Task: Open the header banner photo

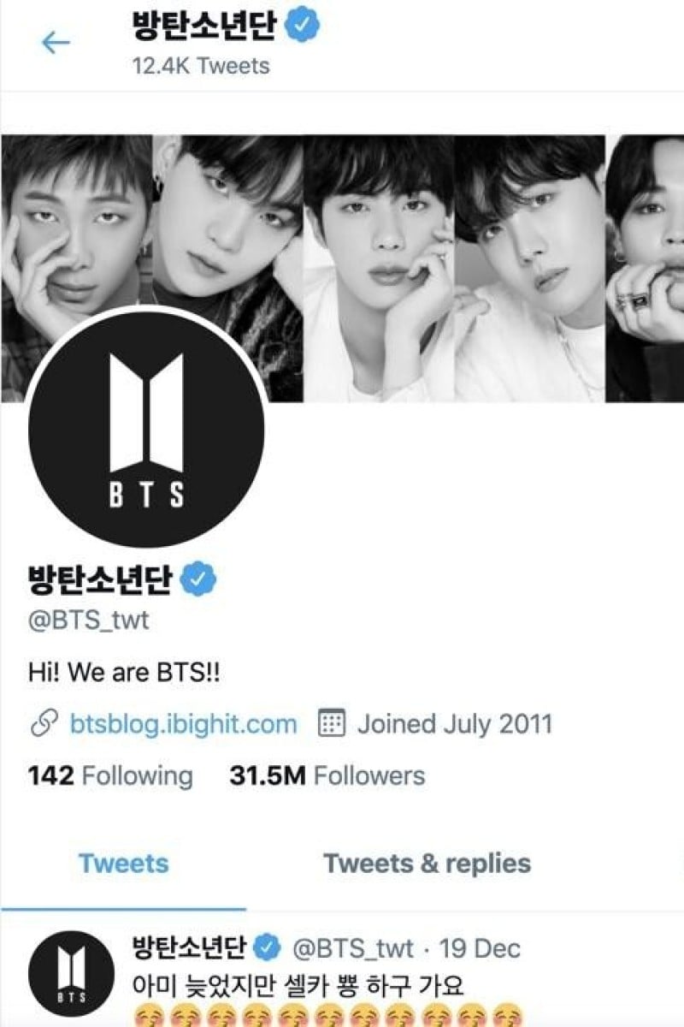Action: coord(342,268)
